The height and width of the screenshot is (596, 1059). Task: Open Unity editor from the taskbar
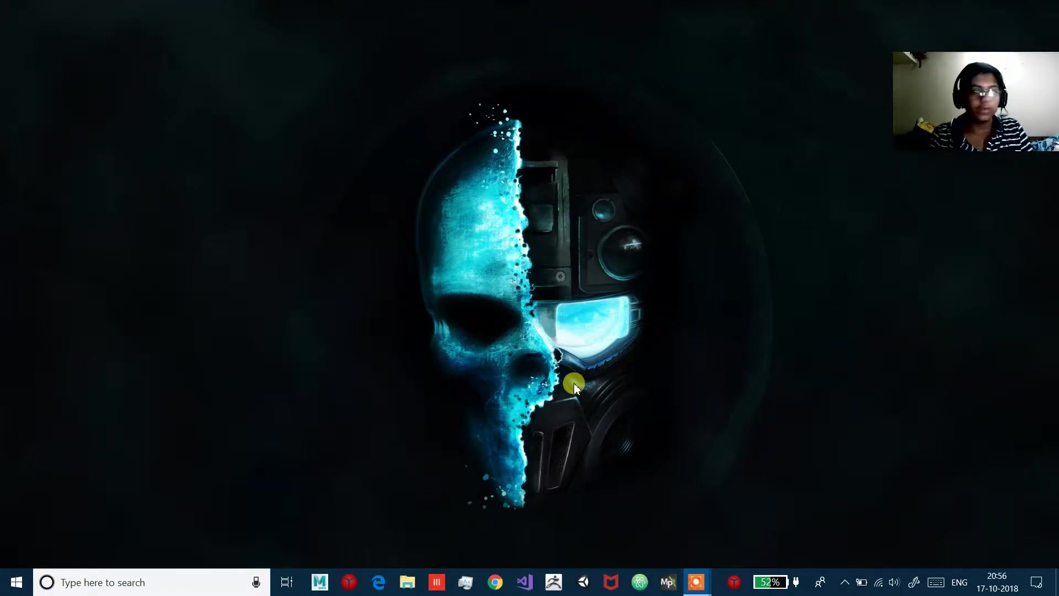pyautogui.click(x=583, y=582)
